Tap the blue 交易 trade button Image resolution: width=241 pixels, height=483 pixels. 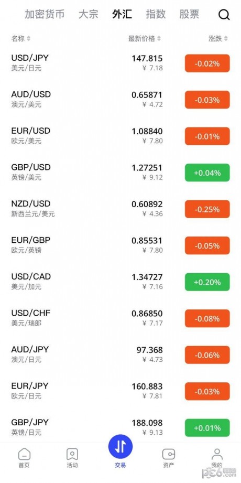point(120,447)
